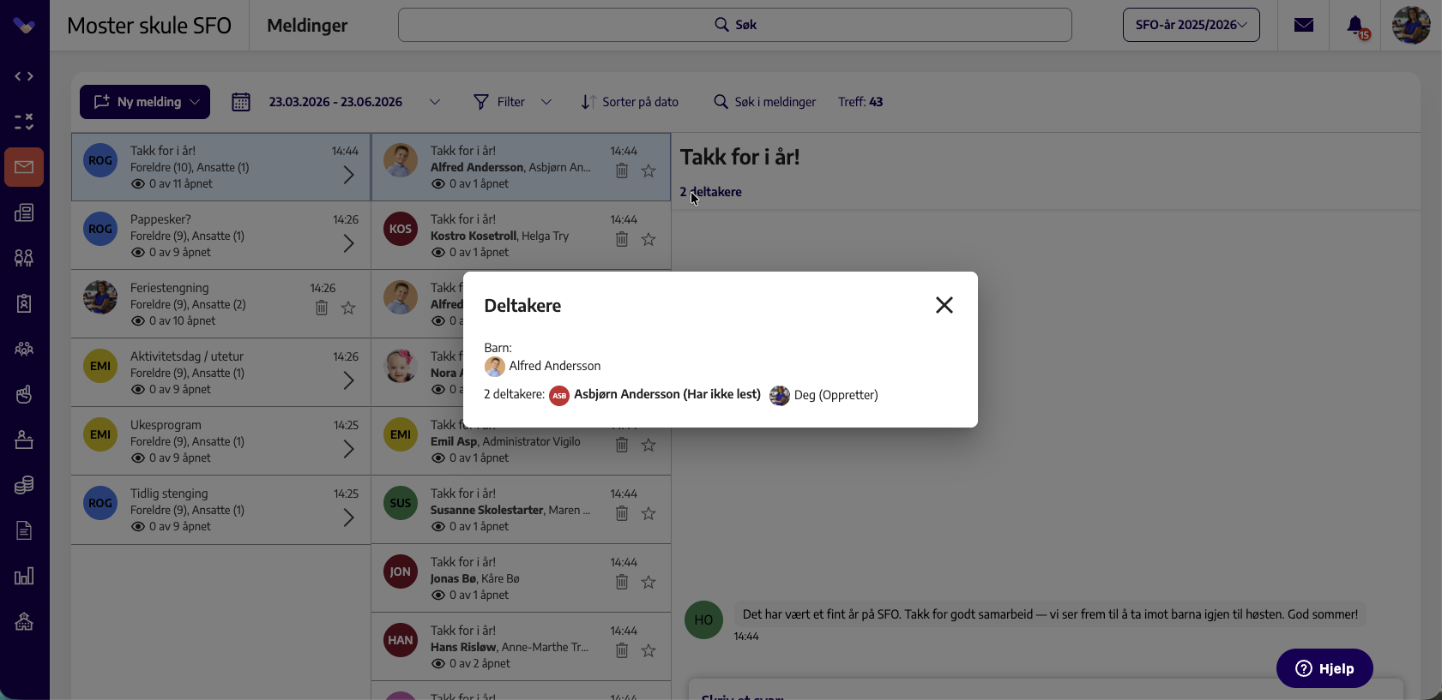Screen dimensions: 1442x700
Task: Delete the Emil Asp message
Action: (x=622, y=445)
